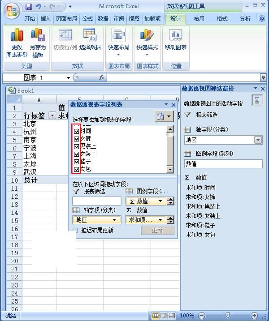
Task: Open the 求和项 value field dropdown
Action: point(160,220)
